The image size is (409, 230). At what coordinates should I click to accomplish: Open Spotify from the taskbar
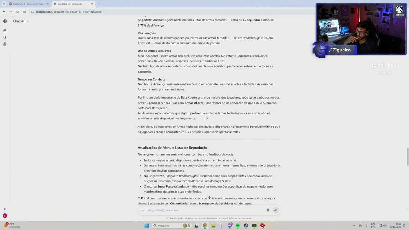click(238, 226)
